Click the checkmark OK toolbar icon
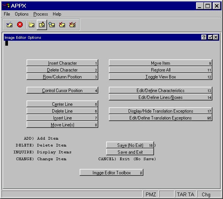The width and height of the screenshot is (223, 199). [x=9, y=25]
